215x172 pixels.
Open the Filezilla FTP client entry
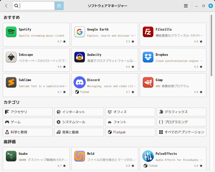[173, 35]
